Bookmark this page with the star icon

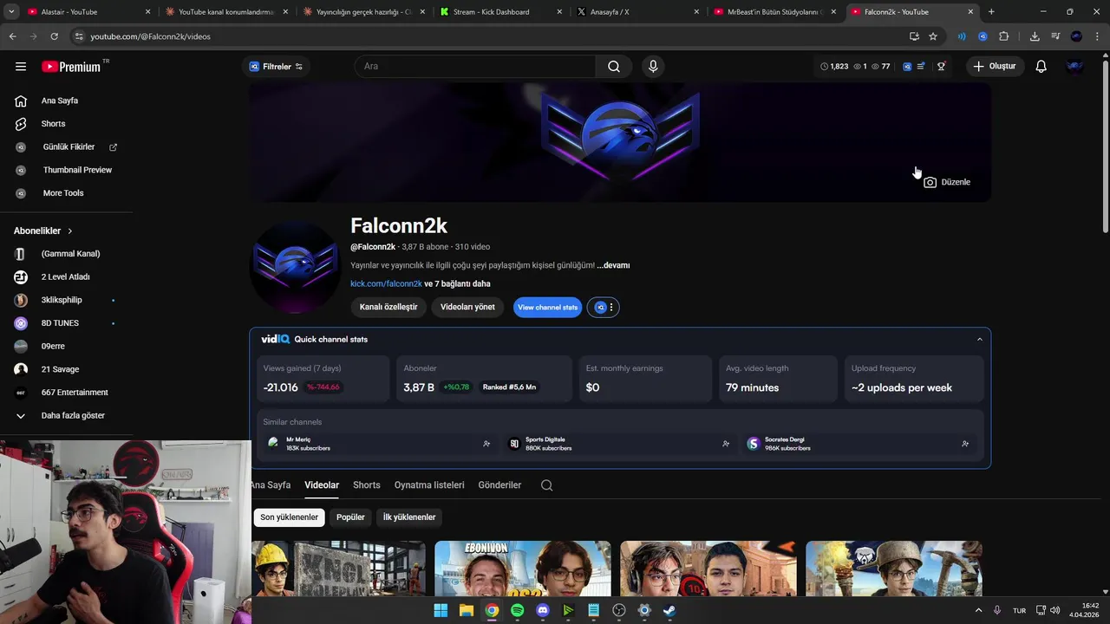[x=933, y=36]
